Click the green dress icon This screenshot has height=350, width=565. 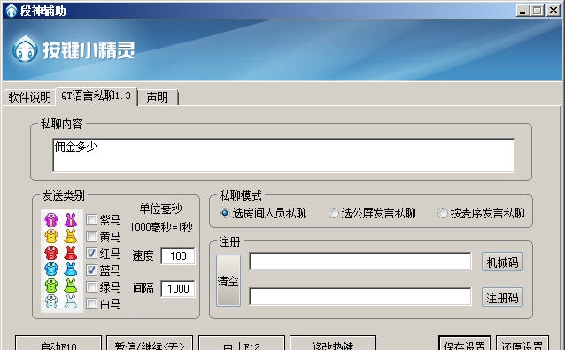point(71,285)
